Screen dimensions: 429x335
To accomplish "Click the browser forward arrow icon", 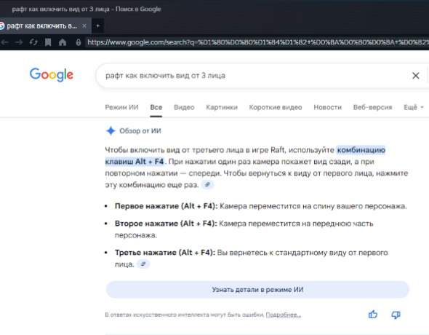I will coord(19,42).
